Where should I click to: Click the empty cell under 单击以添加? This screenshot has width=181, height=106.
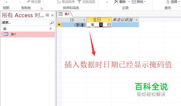click(125, 25)
